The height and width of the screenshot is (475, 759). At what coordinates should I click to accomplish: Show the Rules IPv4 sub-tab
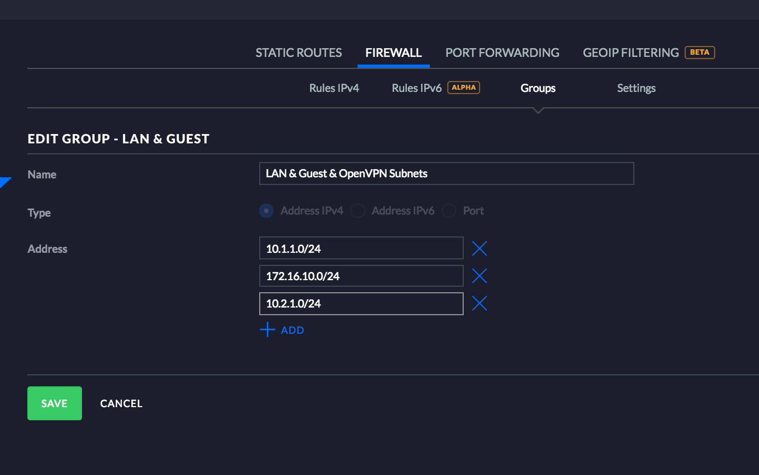click(334, 88)
